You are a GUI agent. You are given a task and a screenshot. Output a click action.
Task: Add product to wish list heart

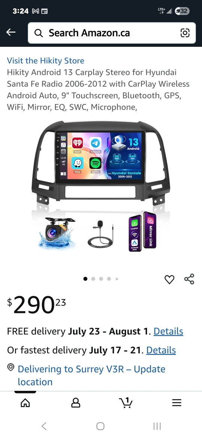169,279
